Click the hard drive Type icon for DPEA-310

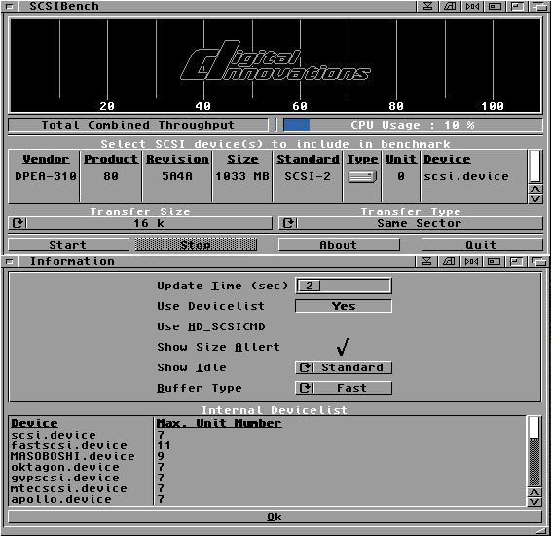click(x=362, y=176)
